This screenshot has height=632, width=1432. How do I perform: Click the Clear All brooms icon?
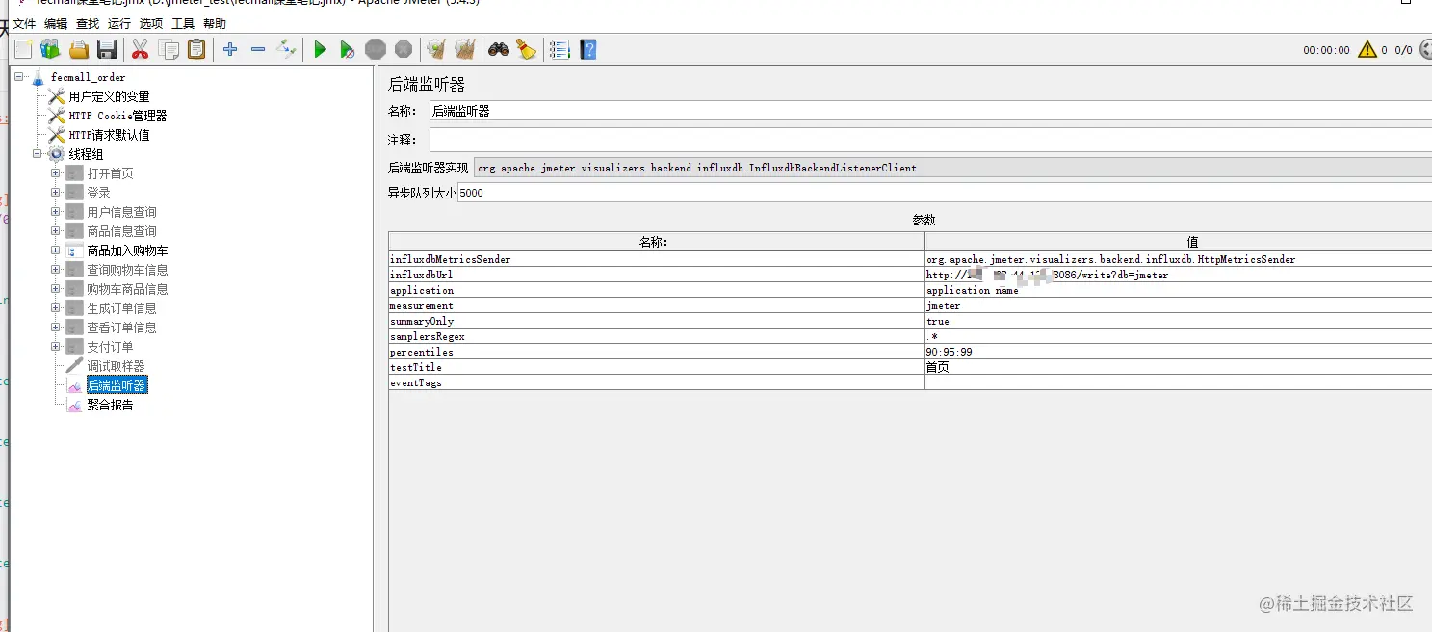tap(464, 49)
